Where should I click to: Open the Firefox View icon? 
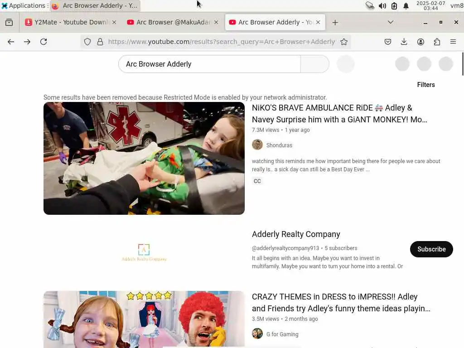[9, 23]
